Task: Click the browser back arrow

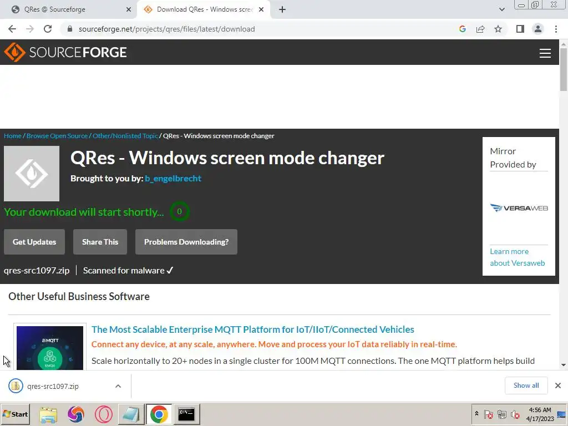Action: (x=12, y=29)
